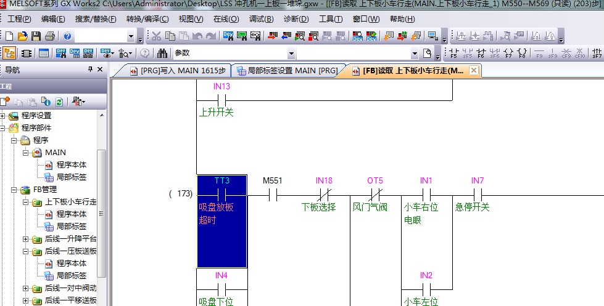604x306 pixels.
Task: Toggle the navigation window view icon
Action: coord(9,54)
